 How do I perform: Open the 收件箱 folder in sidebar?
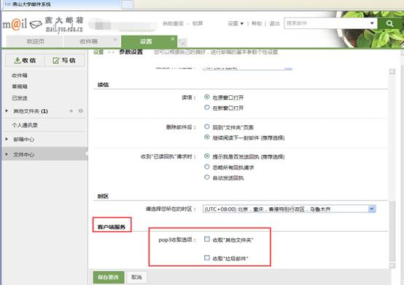pyautogui.click(x=20, y=76)
